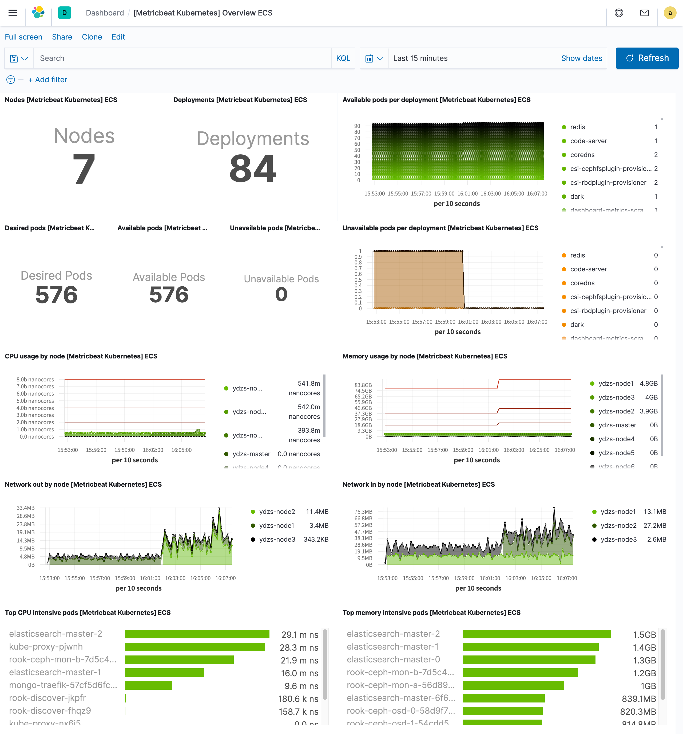Click rook-ceph-osd-0 memory pod row
683x734 pixels.
[x=502, y=711]
